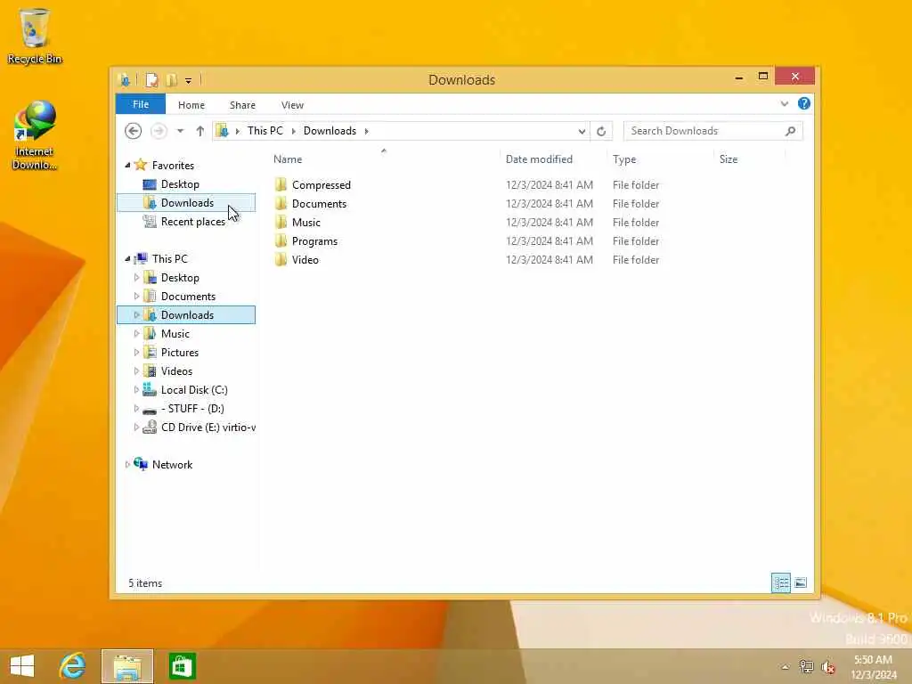Click This PC in the address bar
This screenshot has height=684, width=912.
pyautogui.click(x=265, y=131)
